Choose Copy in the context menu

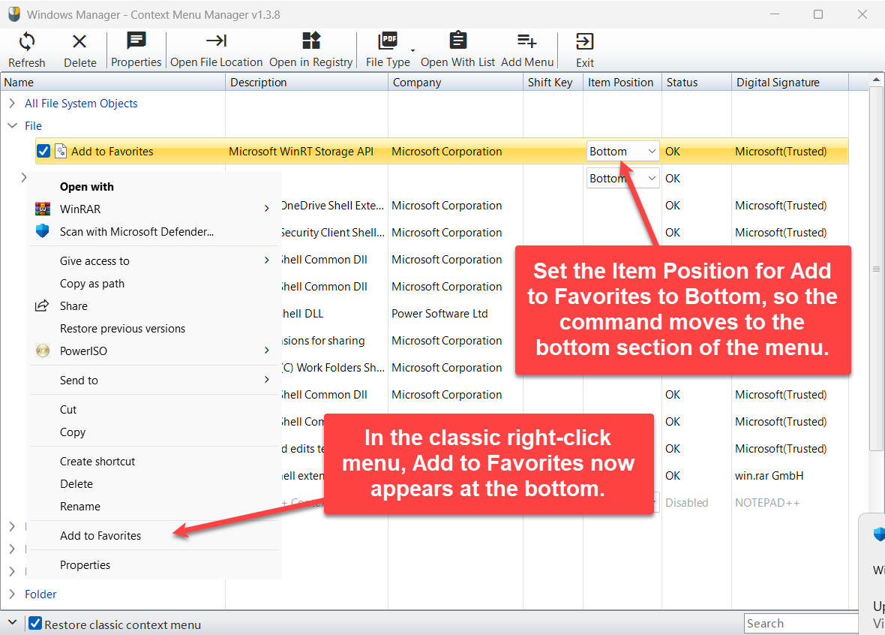point(154,432)
